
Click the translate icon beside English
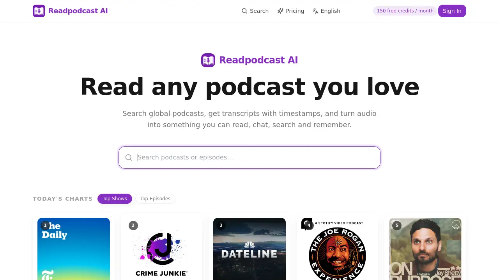pyautogui.click(x=315, y=11)
